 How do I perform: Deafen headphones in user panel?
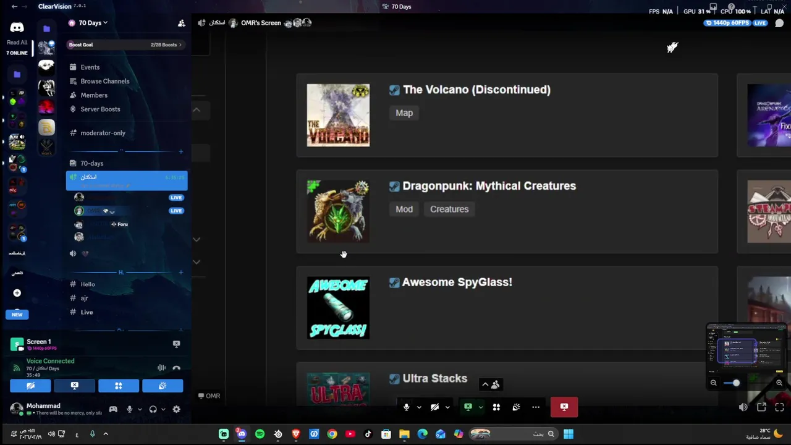pyautogui.click(x=153, y=409)
